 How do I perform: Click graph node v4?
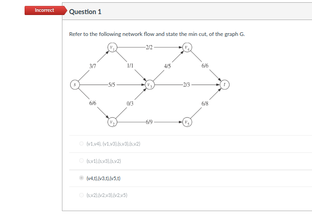187,47
